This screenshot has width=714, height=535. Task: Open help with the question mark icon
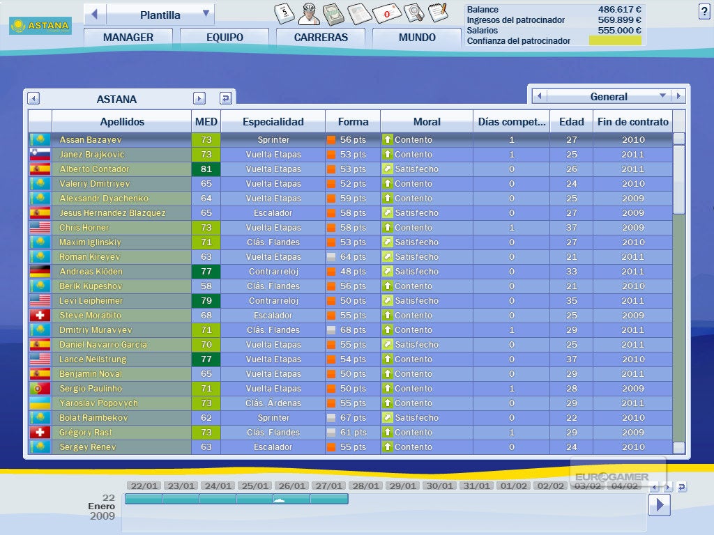(704, 13)
